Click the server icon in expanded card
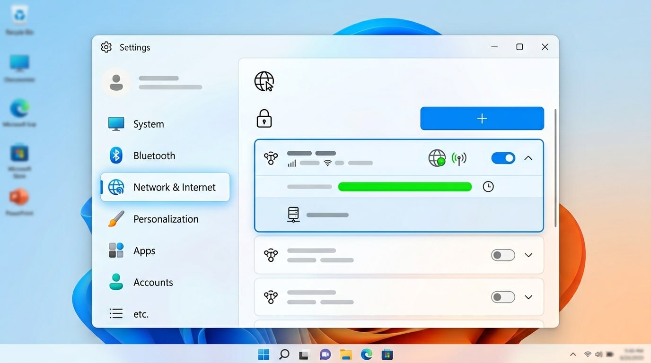This screenshot has width=651, height=363. pos(293,215)
